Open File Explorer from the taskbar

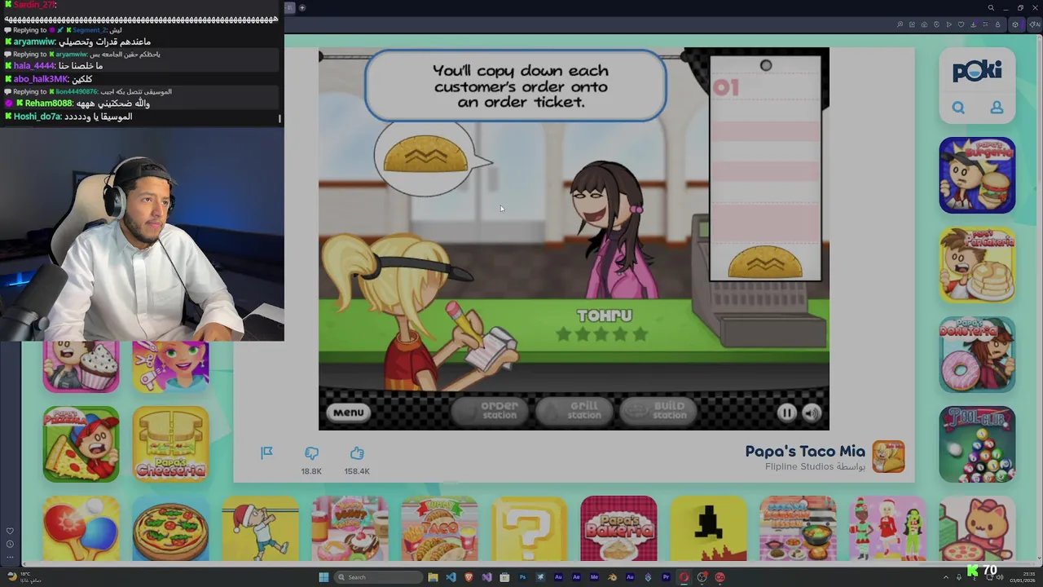(433, 577)
